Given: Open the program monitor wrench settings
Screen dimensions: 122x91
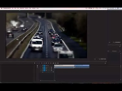Looking at the screenshot, I should [x=99, y=59].
